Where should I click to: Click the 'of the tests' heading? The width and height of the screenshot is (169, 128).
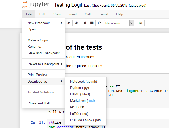pyautogui.click(x=84, y=47)
